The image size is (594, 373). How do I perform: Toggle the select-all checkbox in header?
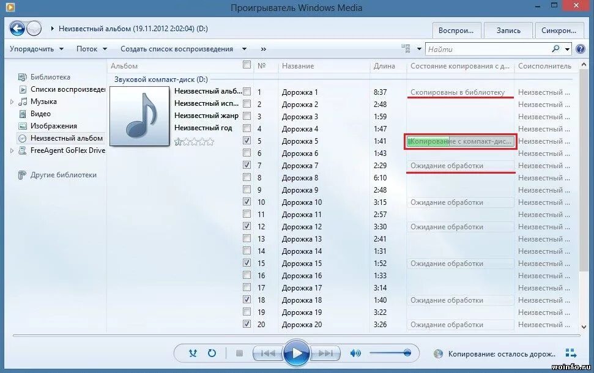[247, 65]
